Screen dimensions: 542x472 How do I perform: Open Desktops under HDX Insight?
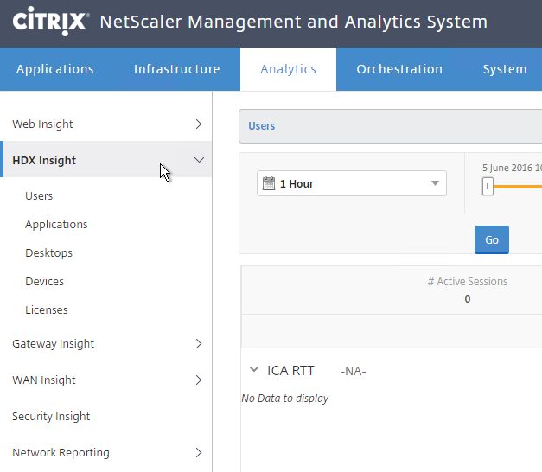pos(48,253)
